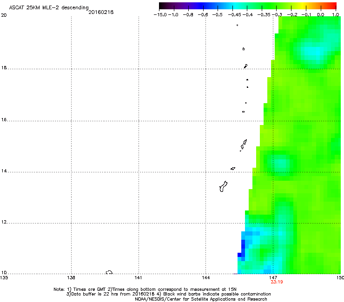Select the '-15.0' color scale label
This screenshot has height=302, width=344.
(160, 15)
